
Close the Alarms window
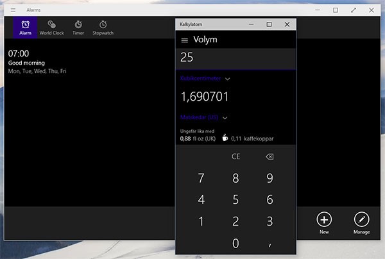tap(372, 10)
